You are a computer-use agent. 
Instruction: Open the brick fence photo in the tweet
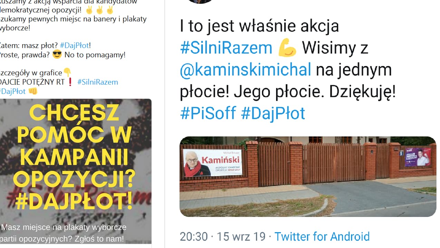pyautogui.click(x=308, y=177)
